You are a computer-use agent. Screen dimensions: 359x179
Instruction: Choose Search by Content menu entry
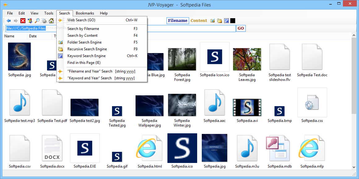click(x=102, y=35)
